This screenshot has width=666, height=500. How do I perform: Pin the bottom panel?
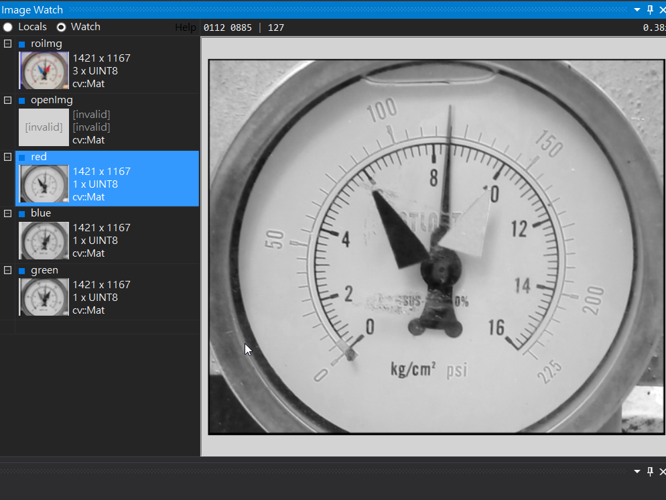pyautogui.click(x=651, y=472)
